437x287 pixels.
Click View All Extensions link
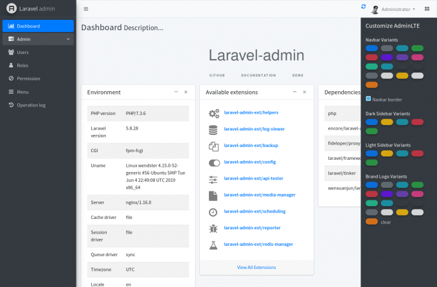256,267
